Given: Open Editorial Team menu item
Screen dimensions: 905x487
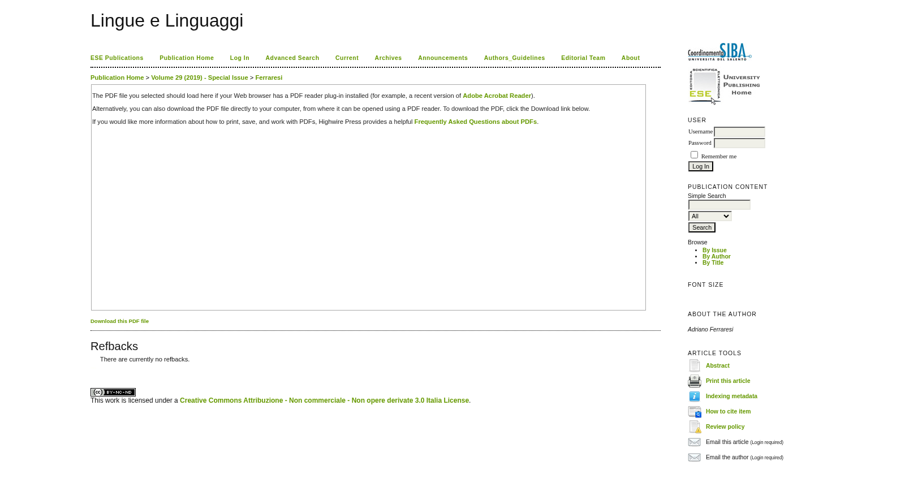Looking at the screenshot, I should click(583, 58).
